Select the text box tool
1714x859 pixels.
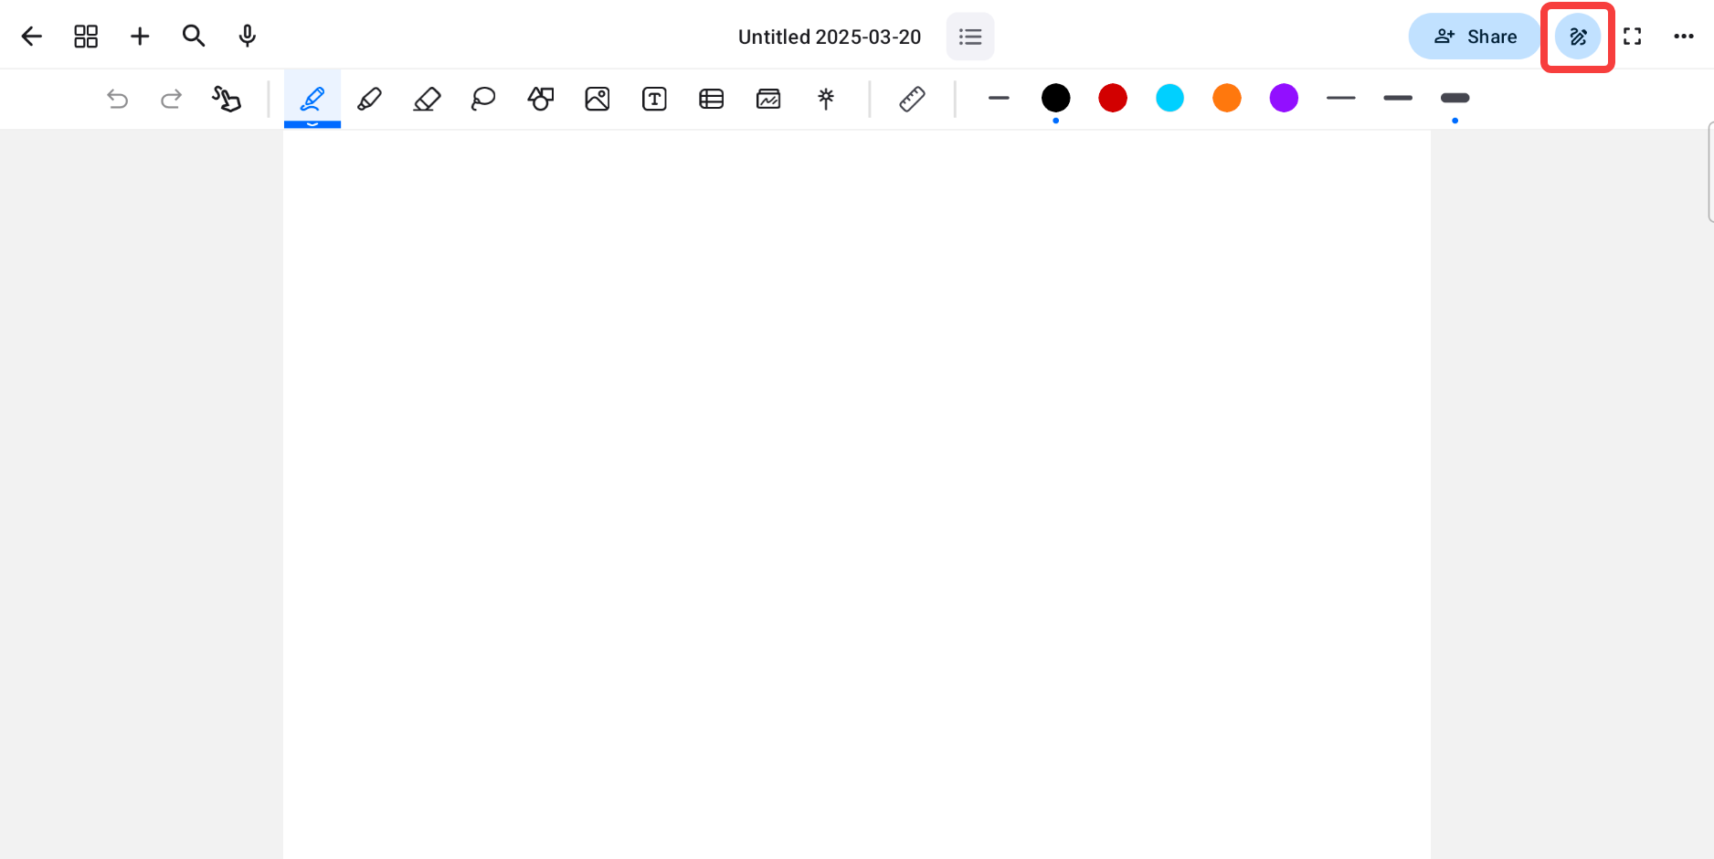tap(654, 98)
